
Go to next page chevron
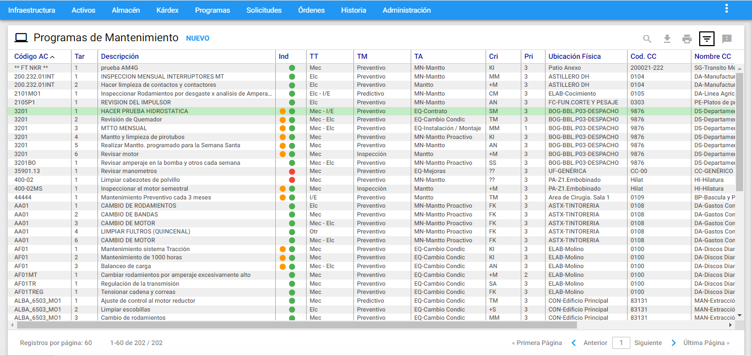click(674, 343)
